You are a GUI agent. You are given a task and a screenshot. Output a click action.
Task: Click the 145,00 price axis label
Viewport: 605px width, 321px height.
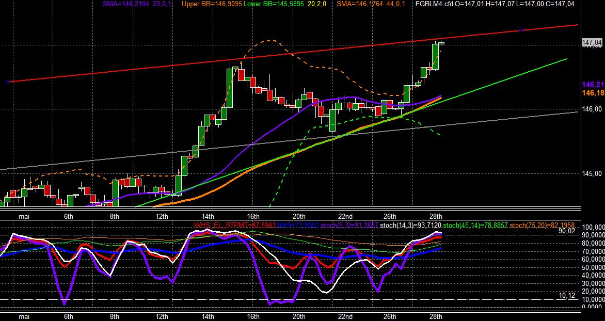coord(592,173)
